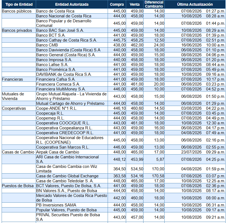This screenshot has width=227, height=223.
Task: Click Financiera Cafsa S.A. entry
Action: 56,79
